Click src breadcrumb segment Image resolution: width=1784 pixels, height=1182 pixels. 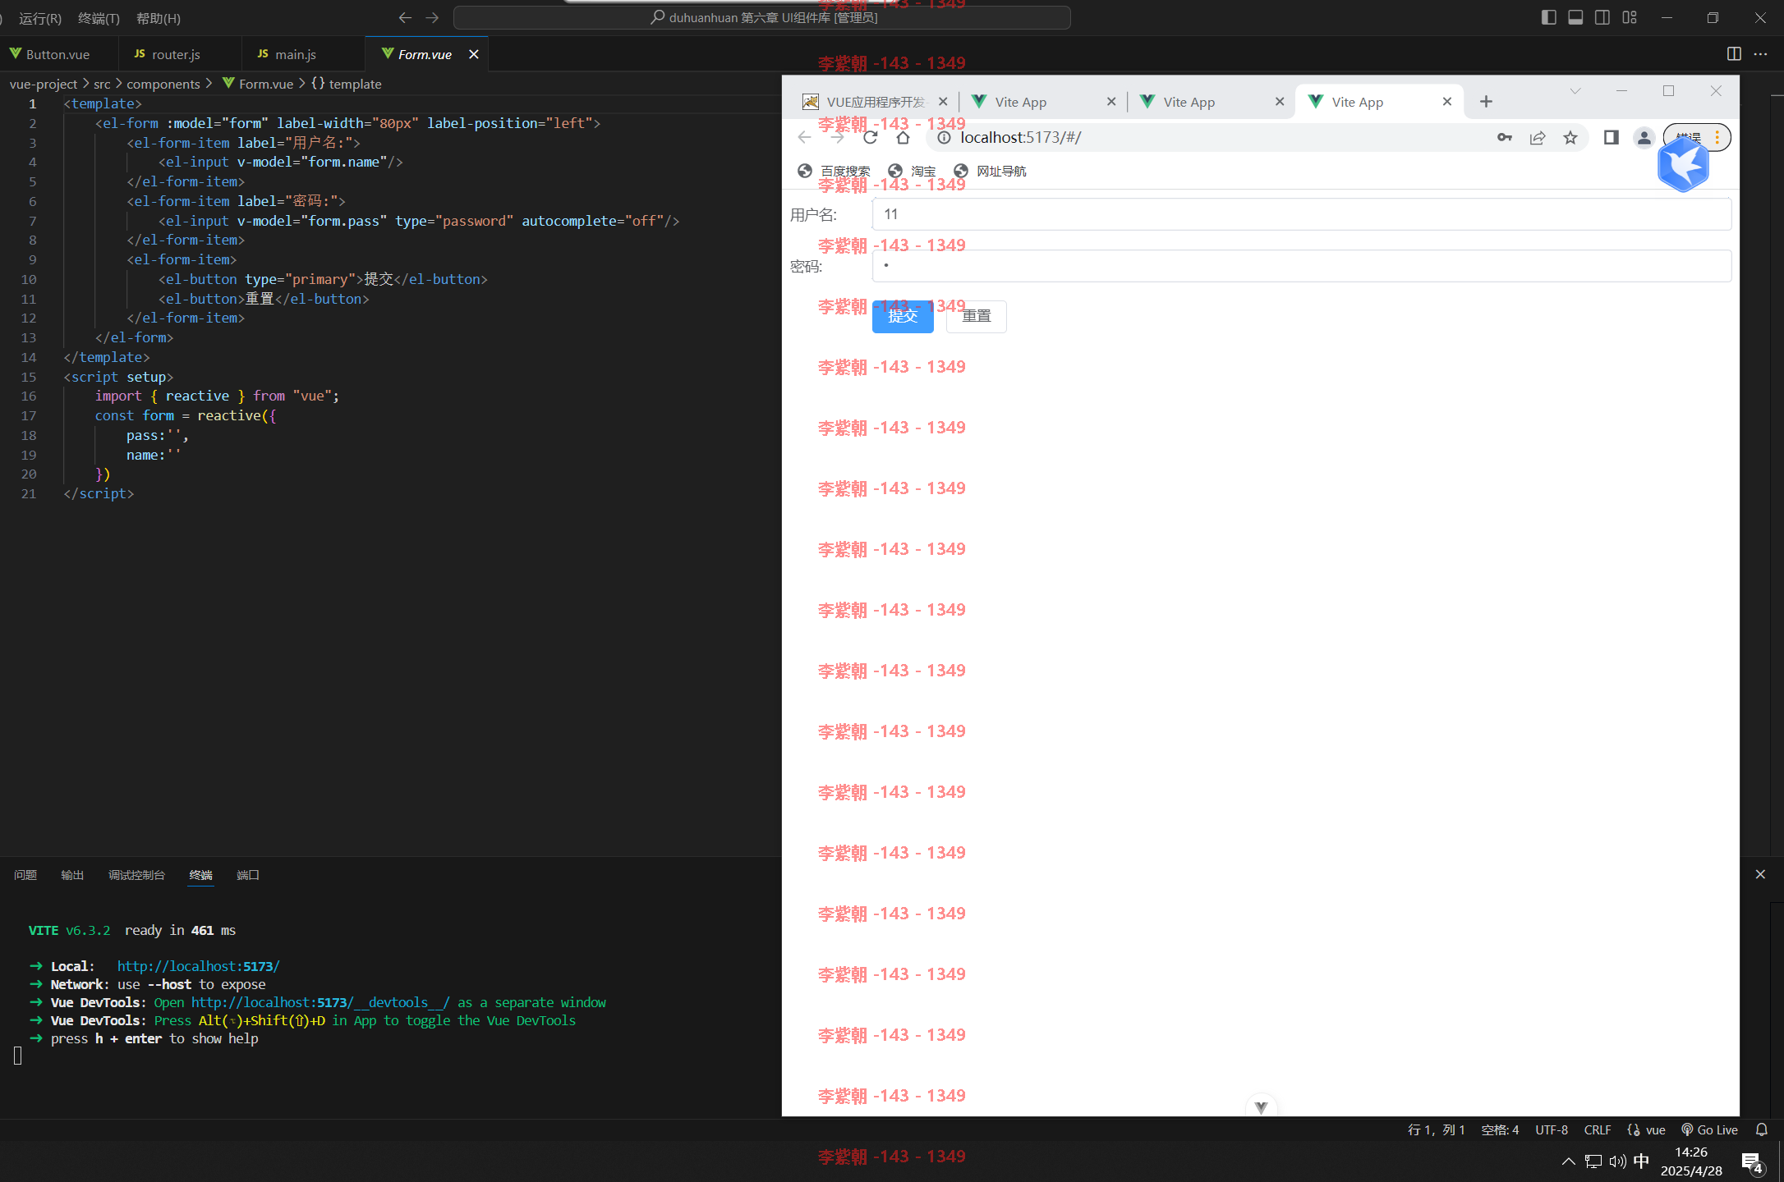tap(102, 84)
